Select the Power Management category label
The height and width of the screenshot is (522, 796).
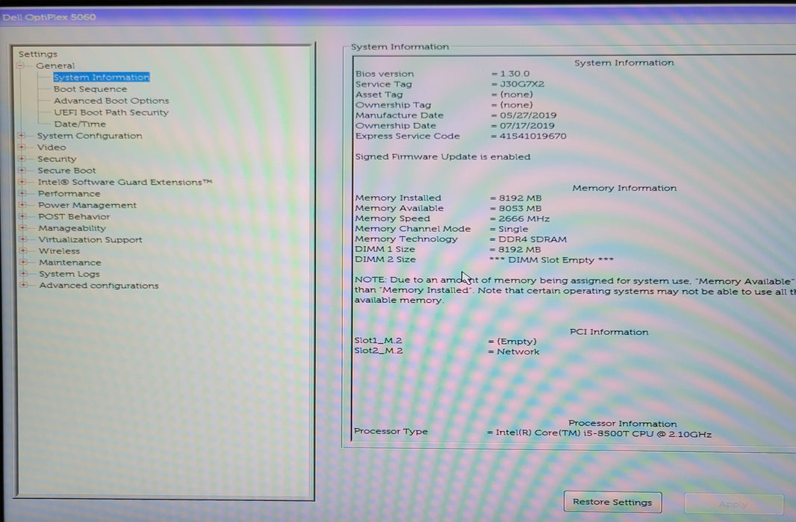(x=87, y=205)
